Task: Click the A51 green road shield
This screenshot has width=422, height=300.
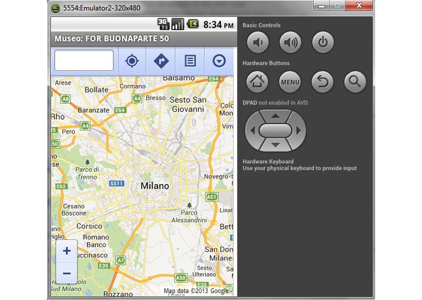Action: coord(211,197)
